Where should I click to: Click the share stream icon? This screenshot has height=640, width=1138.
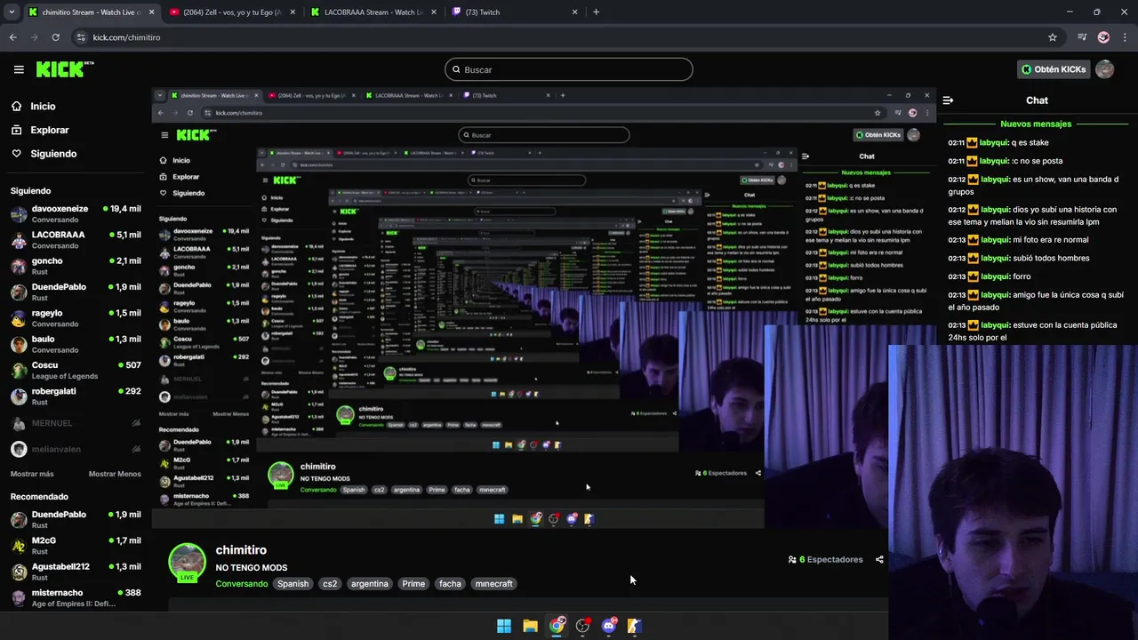click(879, 560)
